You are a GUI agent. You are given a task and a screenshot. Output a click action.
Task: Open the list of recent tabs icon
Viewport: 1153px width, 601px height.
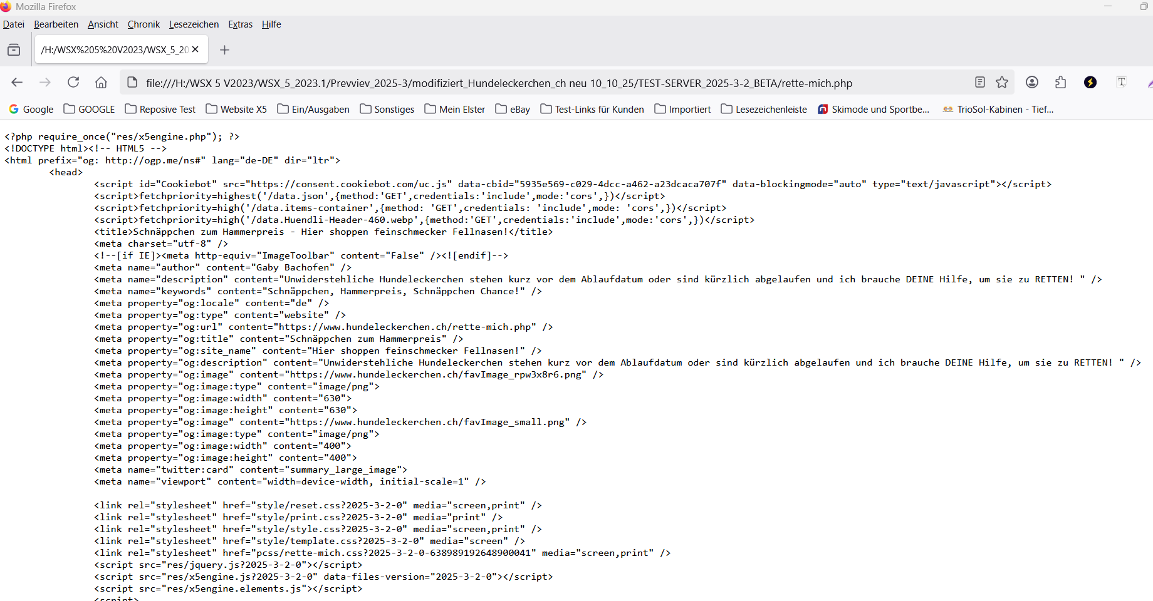click(14, 50)
